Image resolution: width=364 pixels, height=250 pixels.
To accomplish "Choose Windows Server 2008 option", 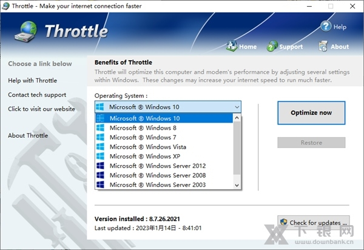I will (x=164, y=175).
